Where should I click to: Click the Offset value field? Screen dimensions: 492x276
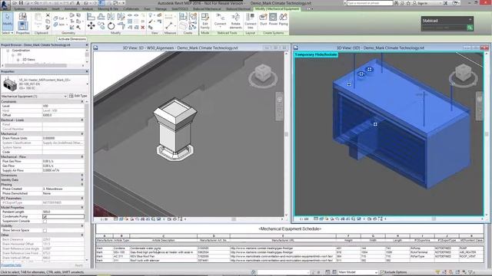(63, 115)
